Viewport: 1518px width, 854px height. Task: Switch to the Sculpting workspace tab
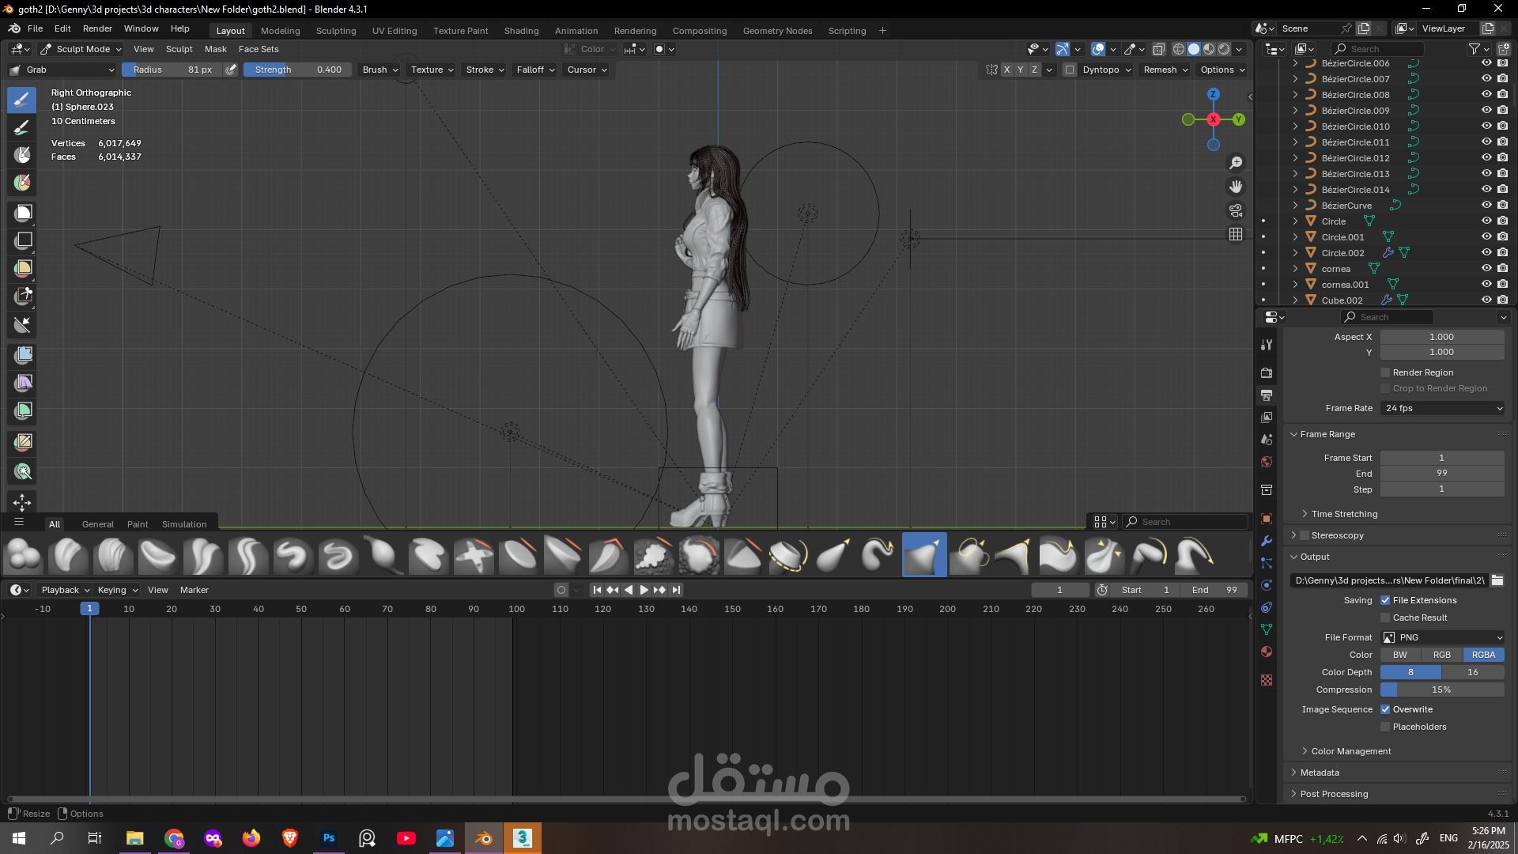click(x=335, y=31)
